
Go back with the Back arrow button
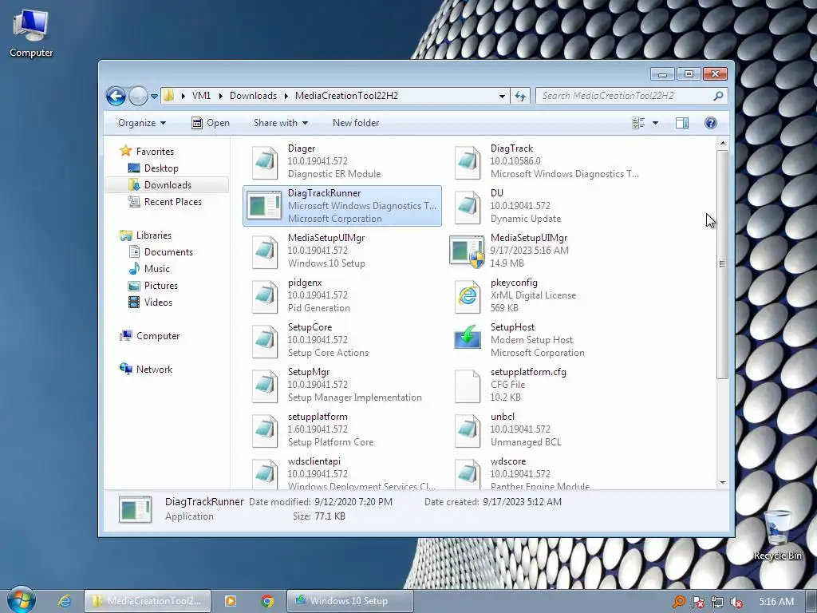point(116,96)
